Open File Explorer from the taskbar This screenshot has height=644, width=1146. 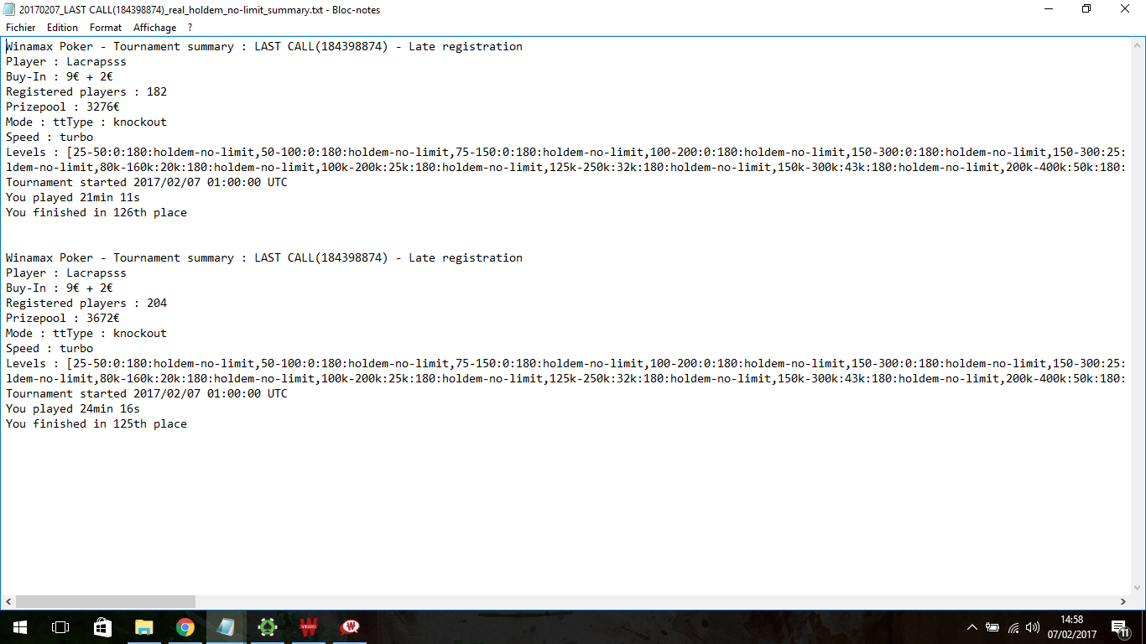[143, 627]
